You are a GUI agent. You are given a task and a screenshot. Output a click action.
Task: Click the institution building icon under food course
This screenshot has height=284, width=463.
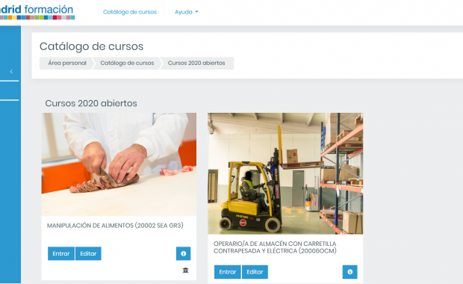(185, 270)
